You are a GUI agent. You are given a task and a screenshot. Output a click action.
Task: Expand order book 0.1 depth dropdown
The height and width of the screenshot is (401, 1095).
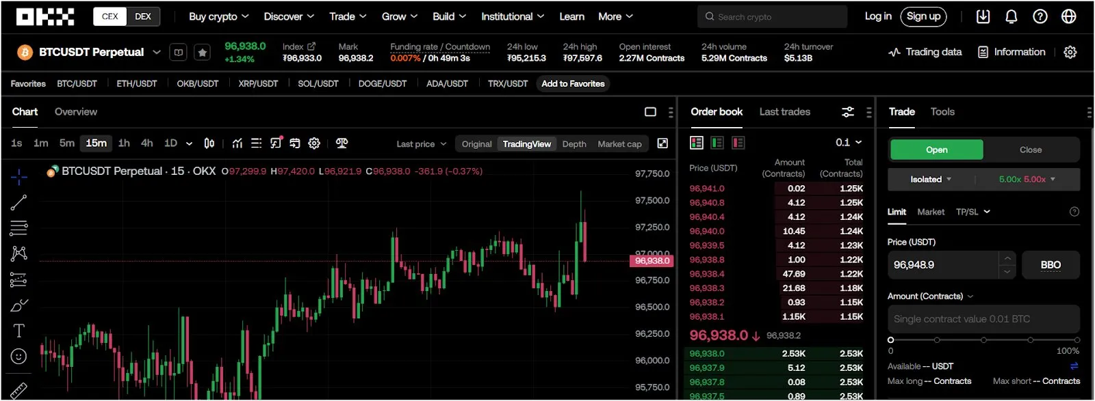[x=849, y=143]
